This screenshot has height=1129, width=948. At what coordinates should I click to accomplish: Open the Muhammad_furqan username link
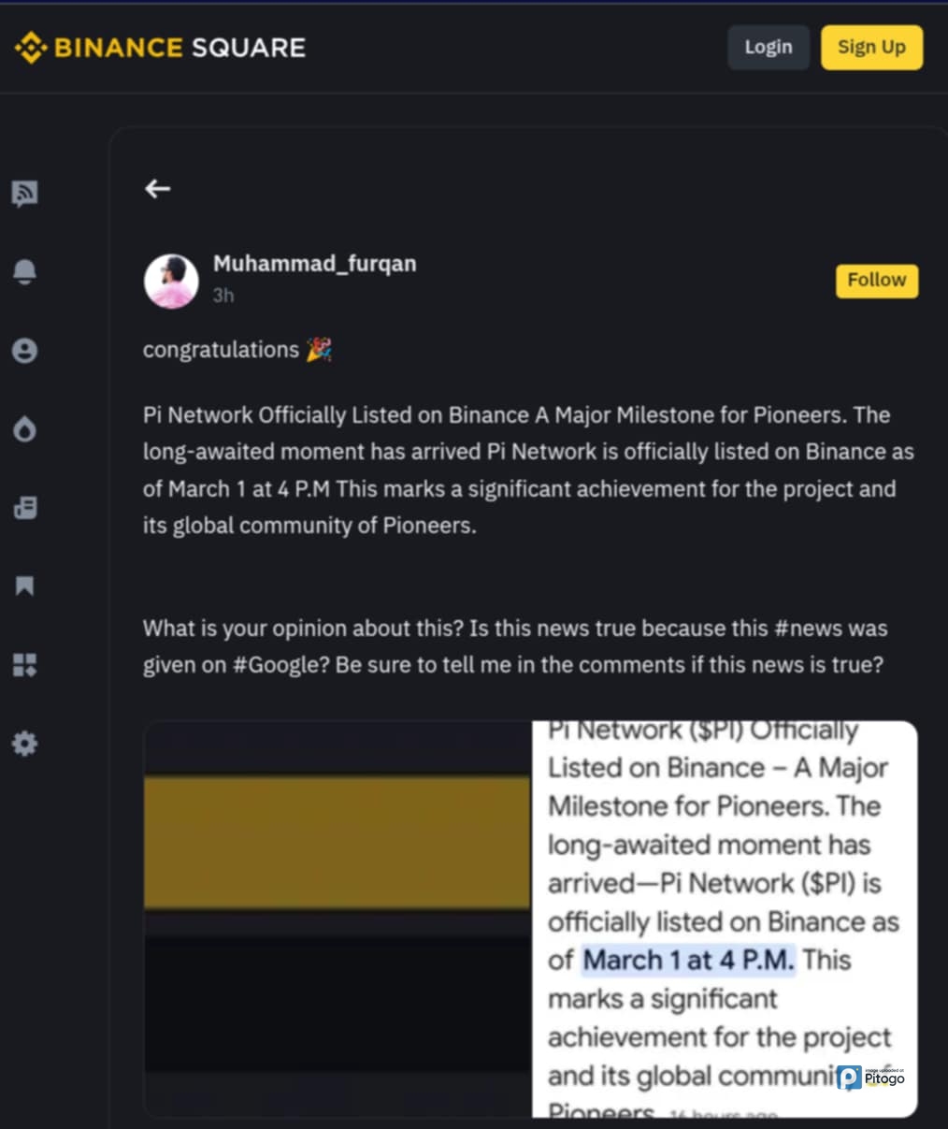pyautogui.click(x=314, y=264)
